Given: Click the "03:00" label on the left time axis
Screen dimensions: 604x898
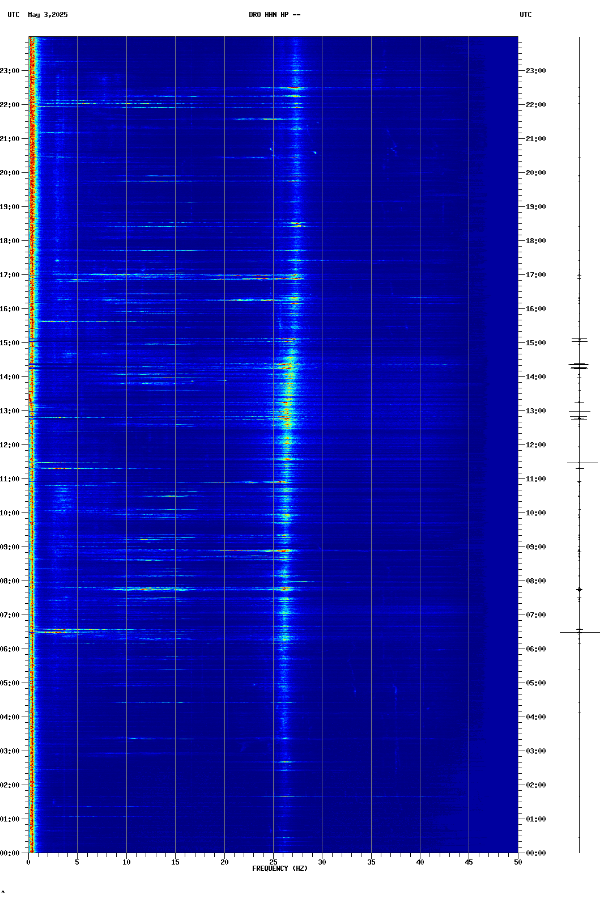Looking at the screenshot, I should pos(10,751).
